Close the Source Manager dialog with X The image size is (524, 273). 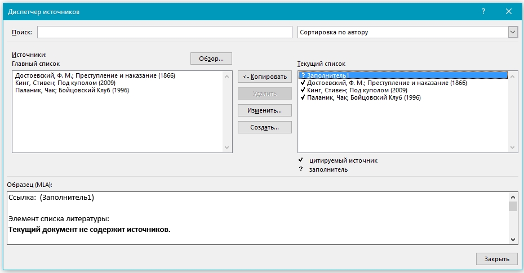pyautogui.click(x=509, y=11)
